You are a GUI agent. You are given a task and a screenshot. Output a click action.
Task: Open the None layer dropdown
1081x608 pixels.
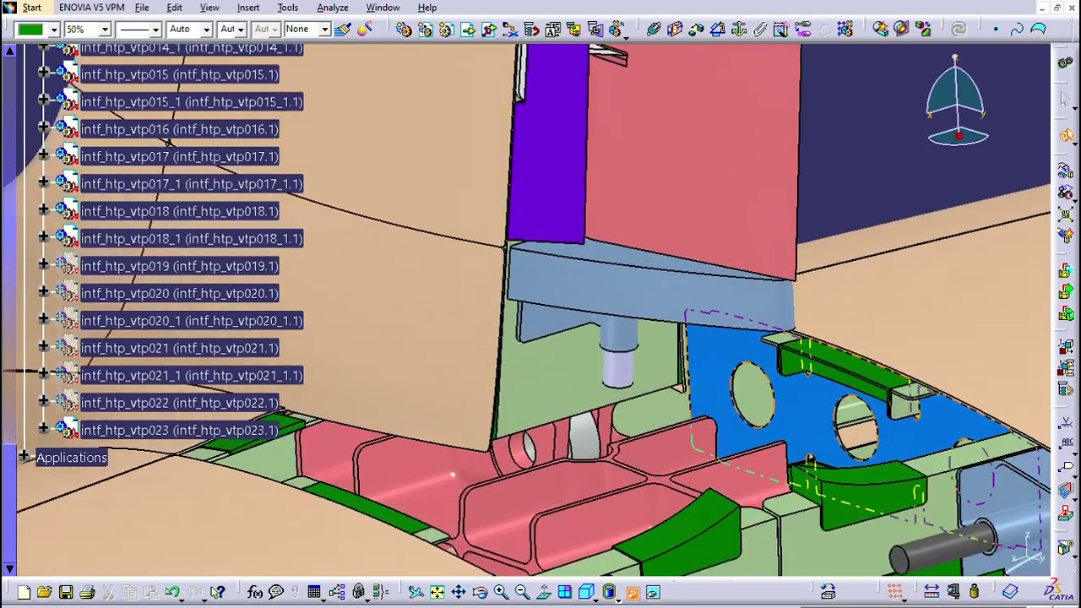tap(323, 30)
